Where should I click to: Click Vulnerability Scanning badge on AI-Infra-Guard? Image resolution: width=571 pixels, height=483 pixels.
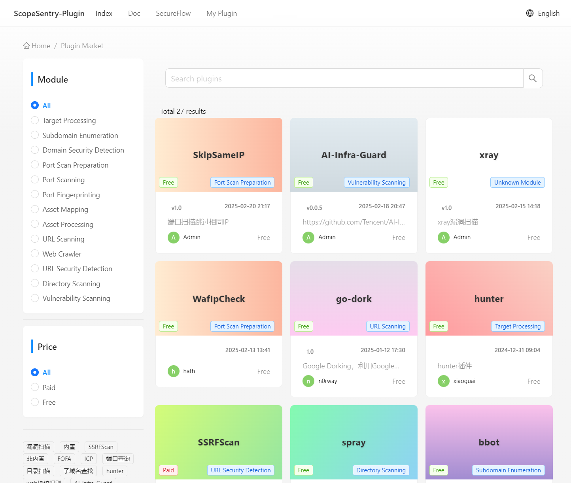376,182
